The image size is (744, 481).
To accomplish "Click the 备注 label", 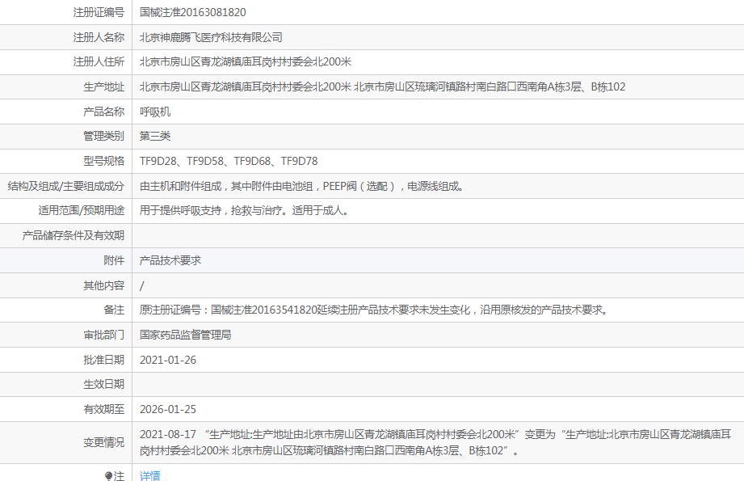I will [x=114, y=310].
